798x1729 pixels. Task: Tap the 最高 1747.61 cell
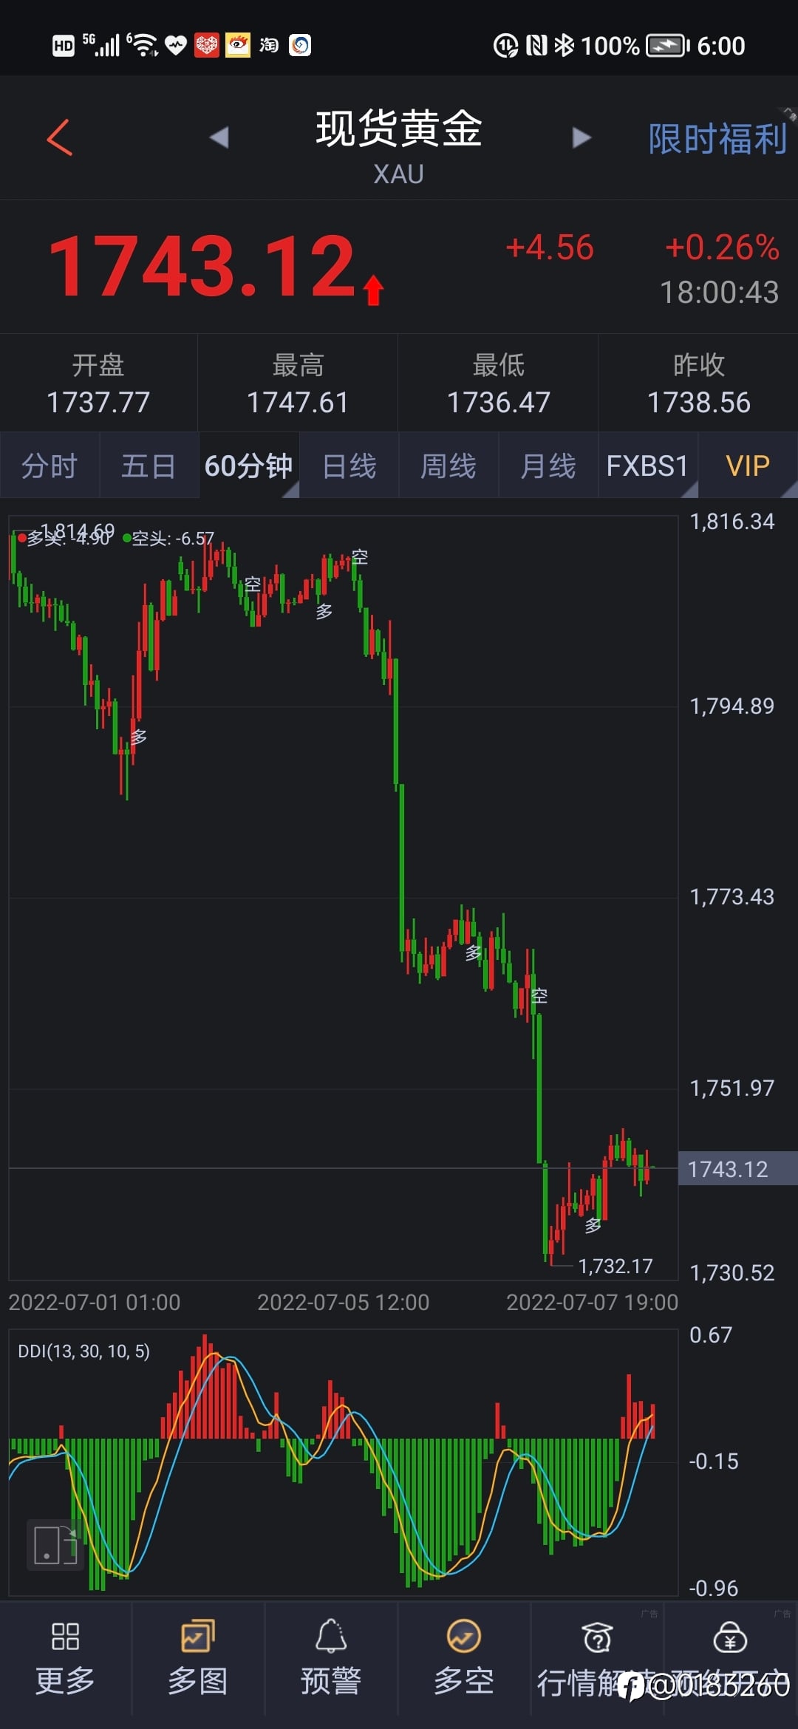[x=298, y=383]
